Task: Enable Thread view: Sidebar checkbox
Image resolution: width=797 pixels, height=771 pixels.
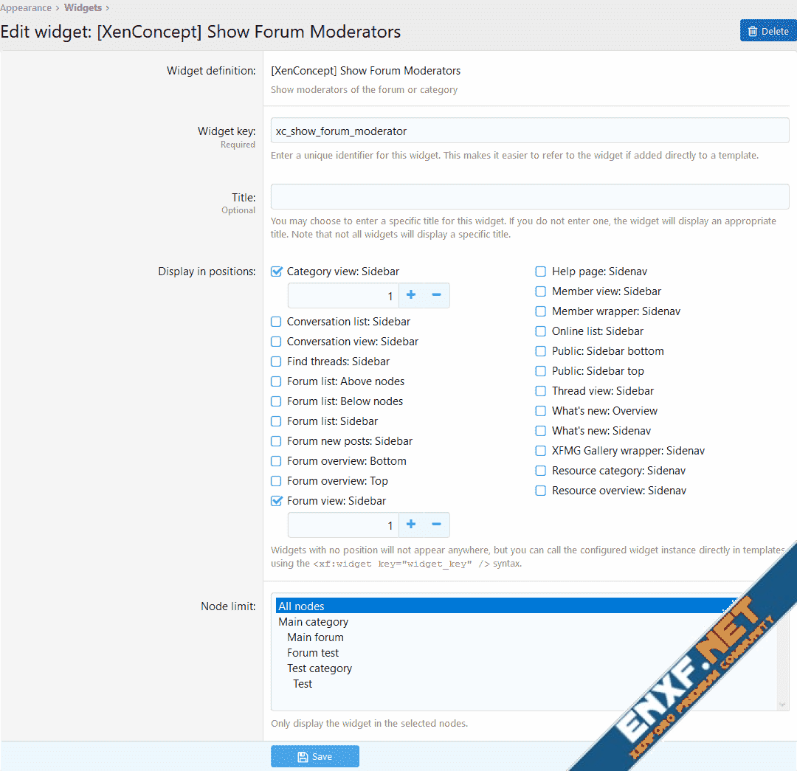Action: [541, 391]
